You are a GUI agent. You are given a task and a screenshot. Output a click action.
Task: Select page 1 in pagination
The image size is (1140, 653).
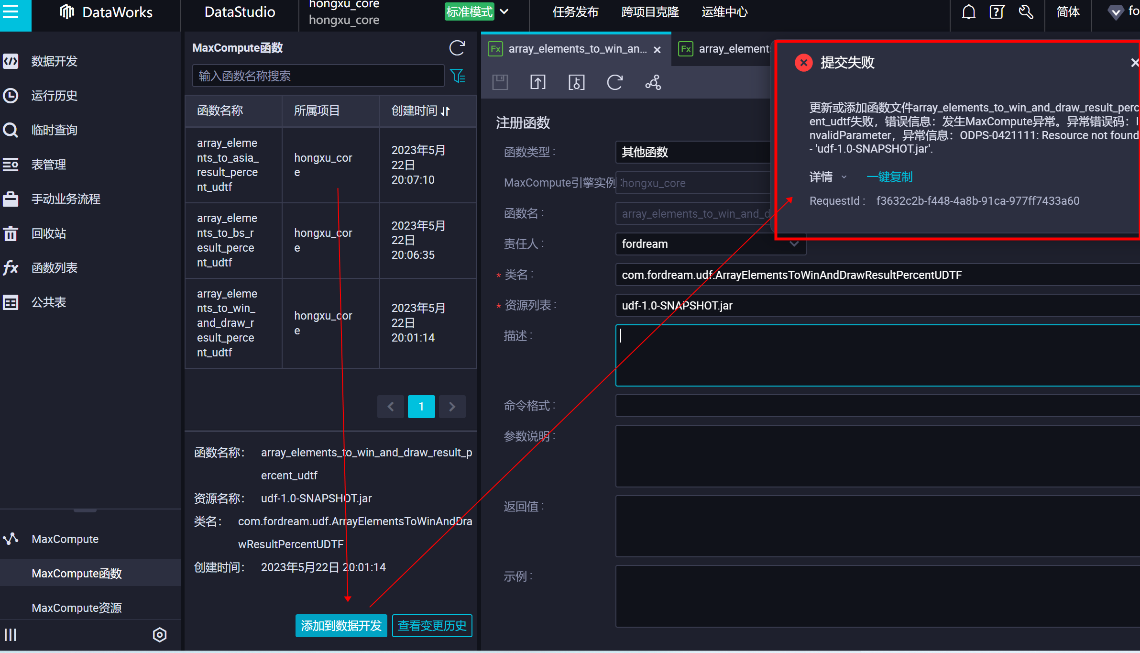coord(421,407)
